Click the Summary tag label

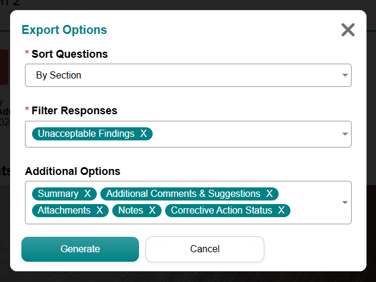(58, 193)
